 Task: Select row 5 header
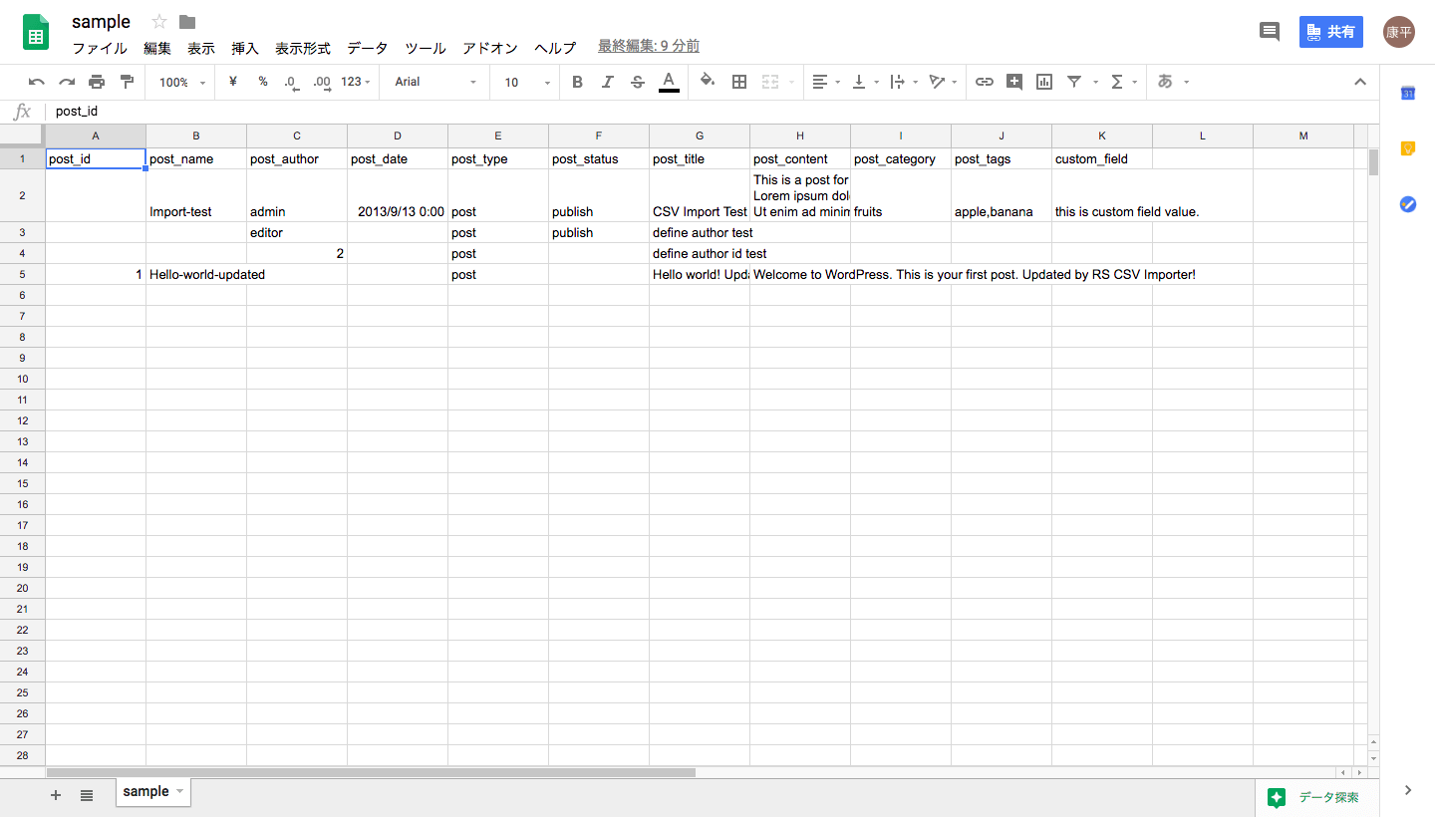(22, 274)
